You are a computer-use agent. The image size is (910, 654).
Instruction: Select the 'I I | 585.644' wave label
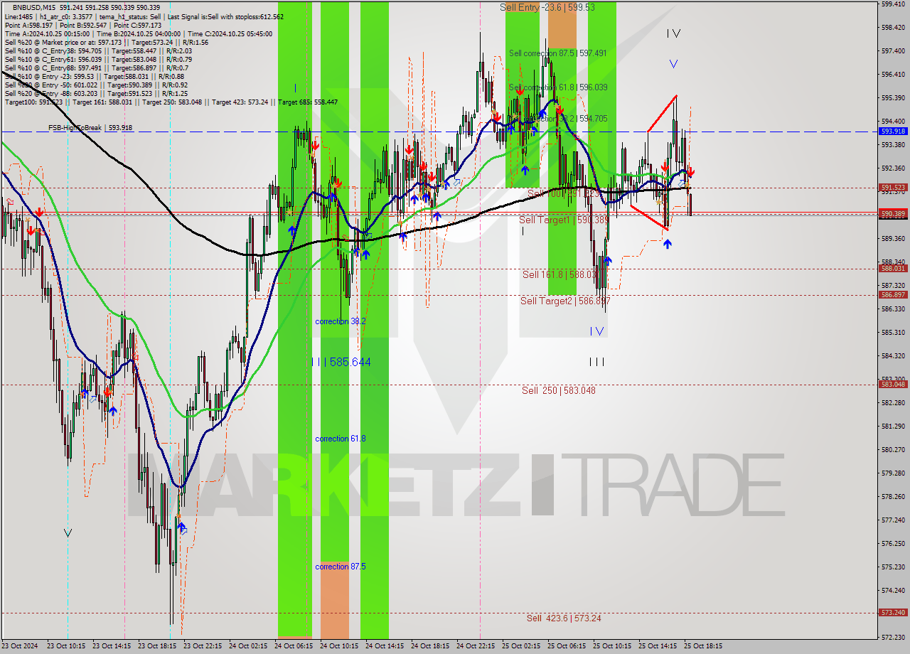(x=341, y=363)
